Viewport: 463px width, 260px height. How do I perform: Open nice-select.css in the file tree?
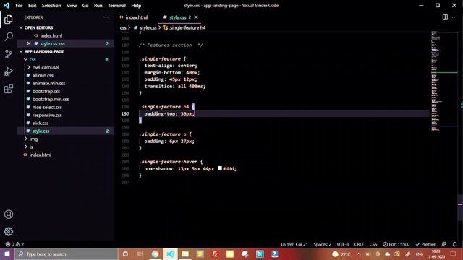(x=47, y=108)
